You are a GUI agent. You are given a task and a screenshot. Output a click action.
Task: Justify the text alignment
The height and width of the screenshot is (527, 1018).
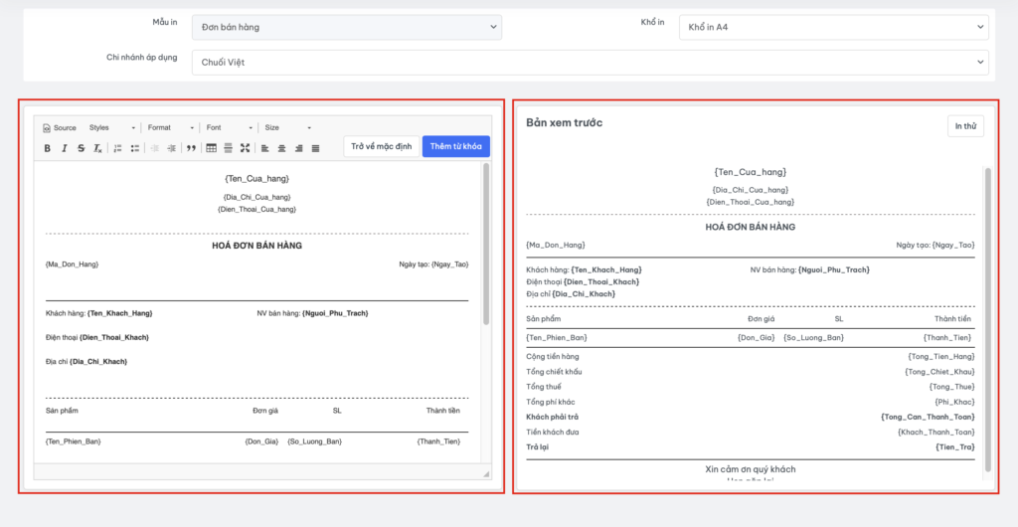(x=316, y=148)
